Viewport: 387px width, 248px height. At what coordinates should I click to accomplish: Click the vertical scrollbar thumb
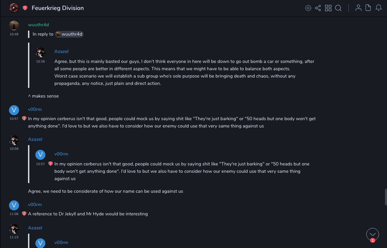386,196
